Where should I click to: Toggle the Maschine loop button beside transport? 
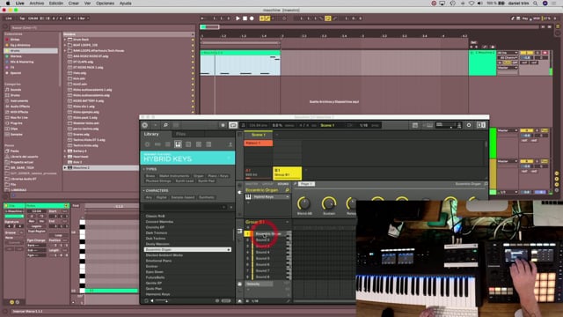click(x=233, y=125)
